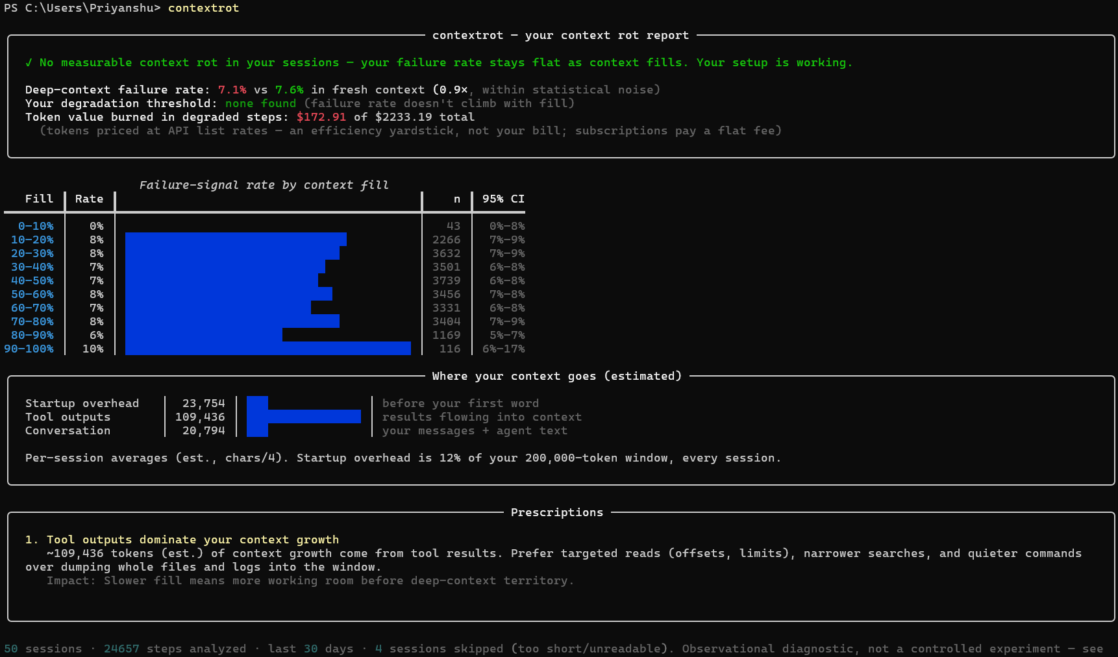The image size is (1118, 657).
Task: Click the 'Startup overhead' label
Action: point(82,403)
